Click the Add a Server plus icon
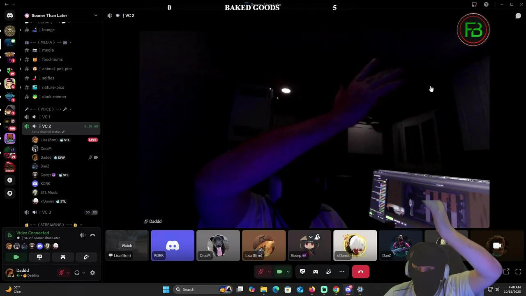This screenshot has height=296, width=526. tap(10, 180)
